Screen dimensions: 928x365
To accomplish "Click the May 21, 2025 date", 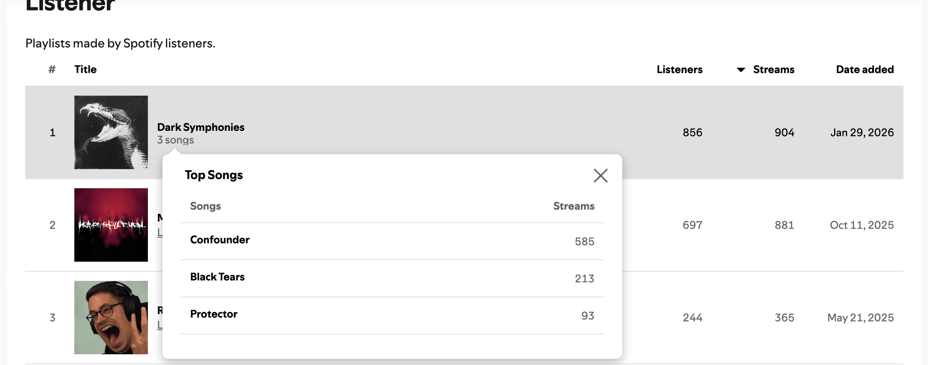I will [x=860, y=318].
